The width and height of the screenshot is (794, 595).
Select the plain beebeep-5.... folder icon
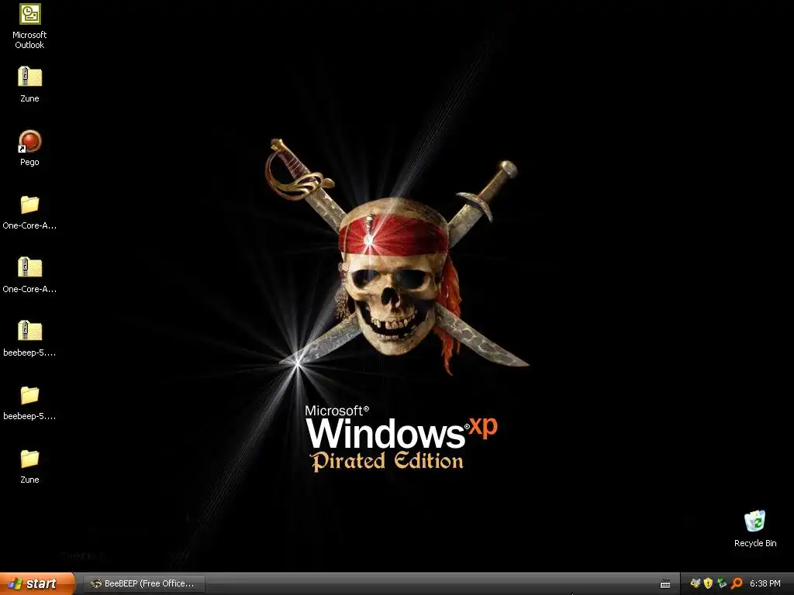[29, 395]
